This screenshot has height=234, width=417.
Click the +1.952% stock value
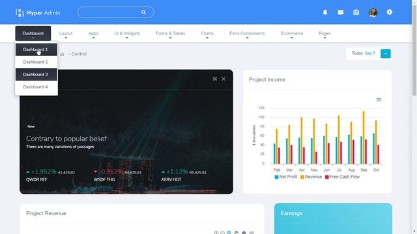44,172
